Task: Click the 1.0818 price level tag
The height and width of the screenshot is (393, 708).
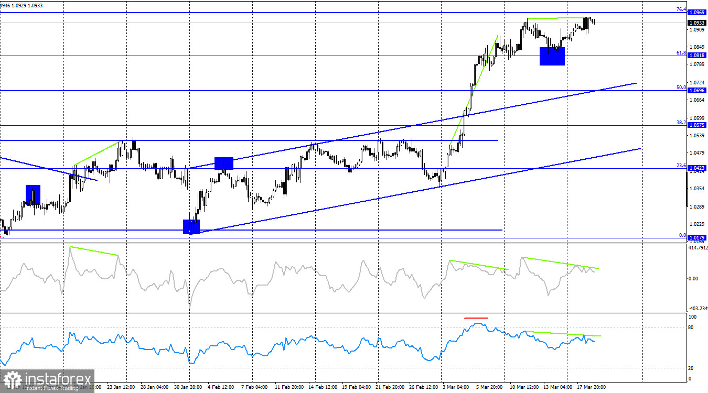Action: pos(697,56)
